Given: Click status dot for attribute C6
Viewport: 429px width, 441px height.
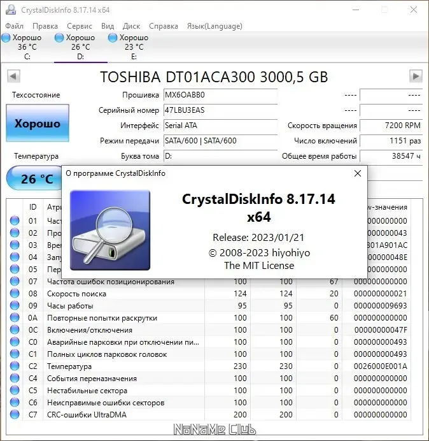Looking at the screenshot, I should [15, 403].
